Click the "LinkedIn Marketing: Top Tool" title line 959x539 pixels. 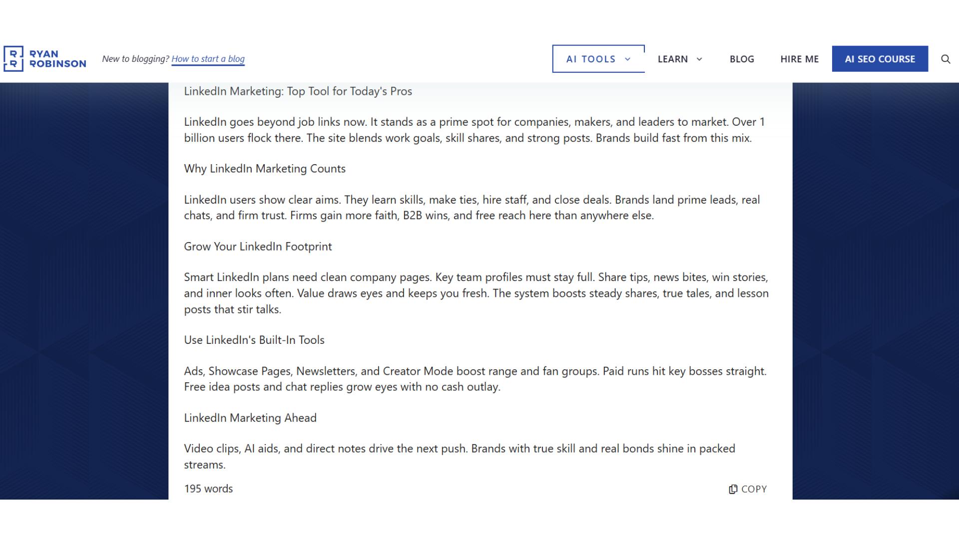click(x=298, y=91)
